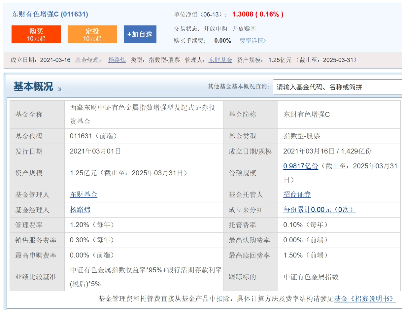
Task: Select 交易状态 开放申购 text
Action: pos(215,29)
